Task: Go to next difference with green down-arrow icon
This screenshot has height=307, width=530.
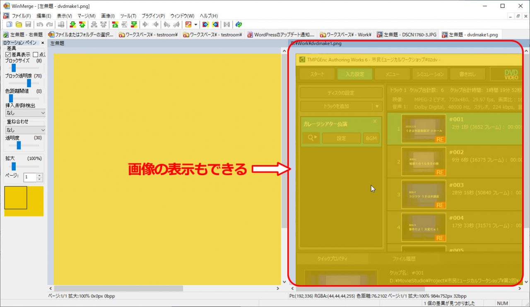Action: point(73,24)
